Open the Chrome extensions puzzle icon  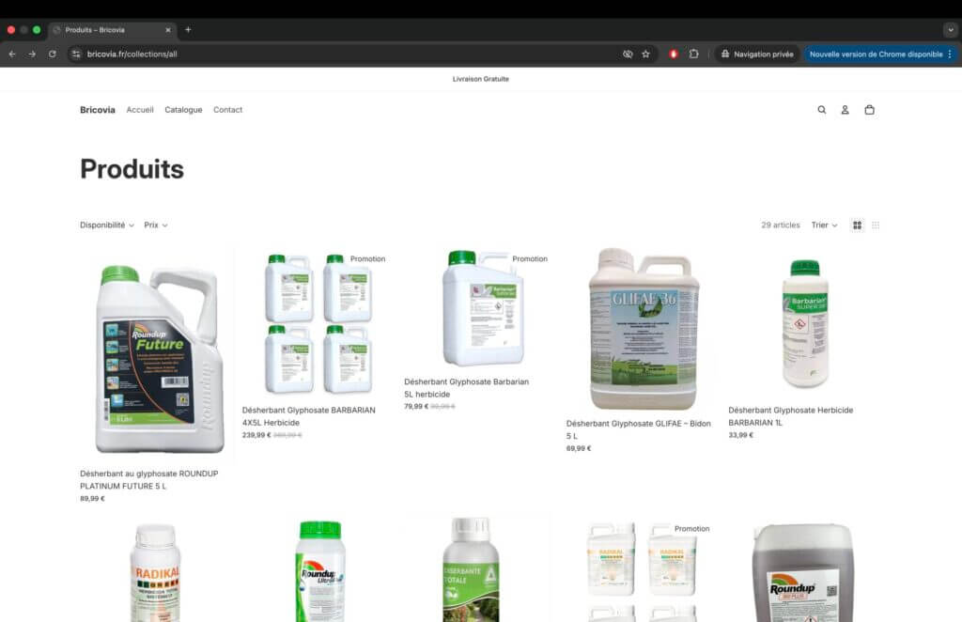[693, 54]
